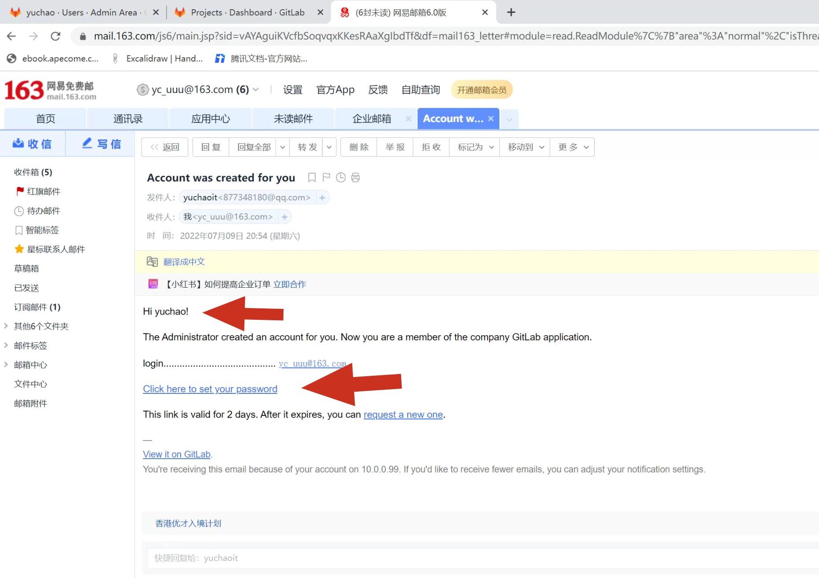Expand the 其他6个文件夹 folder group
The image size is (819, 578).
pyautogui.click(x=6, y=326)
